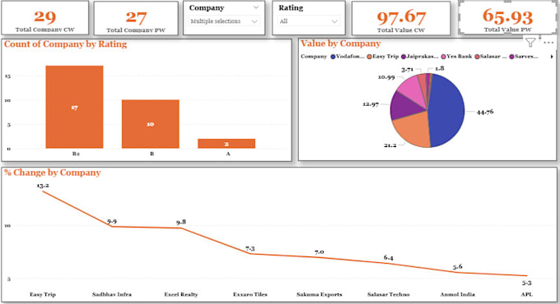
Task: Select Yes Bank legend entry
Action: [457, 57]
